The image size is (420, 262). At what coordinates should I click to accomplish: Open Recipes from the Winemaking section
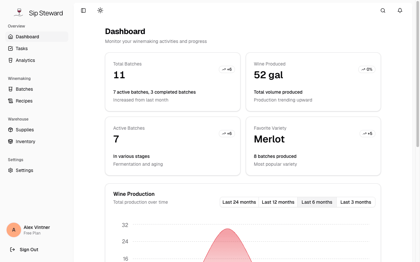point(24,101)
